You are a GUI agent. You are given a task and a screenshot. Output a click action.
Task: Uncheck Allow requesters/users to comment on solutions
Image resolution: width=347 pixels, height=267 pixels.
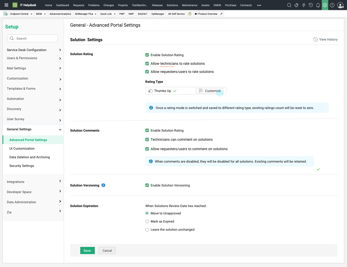[x=147, y=149]
